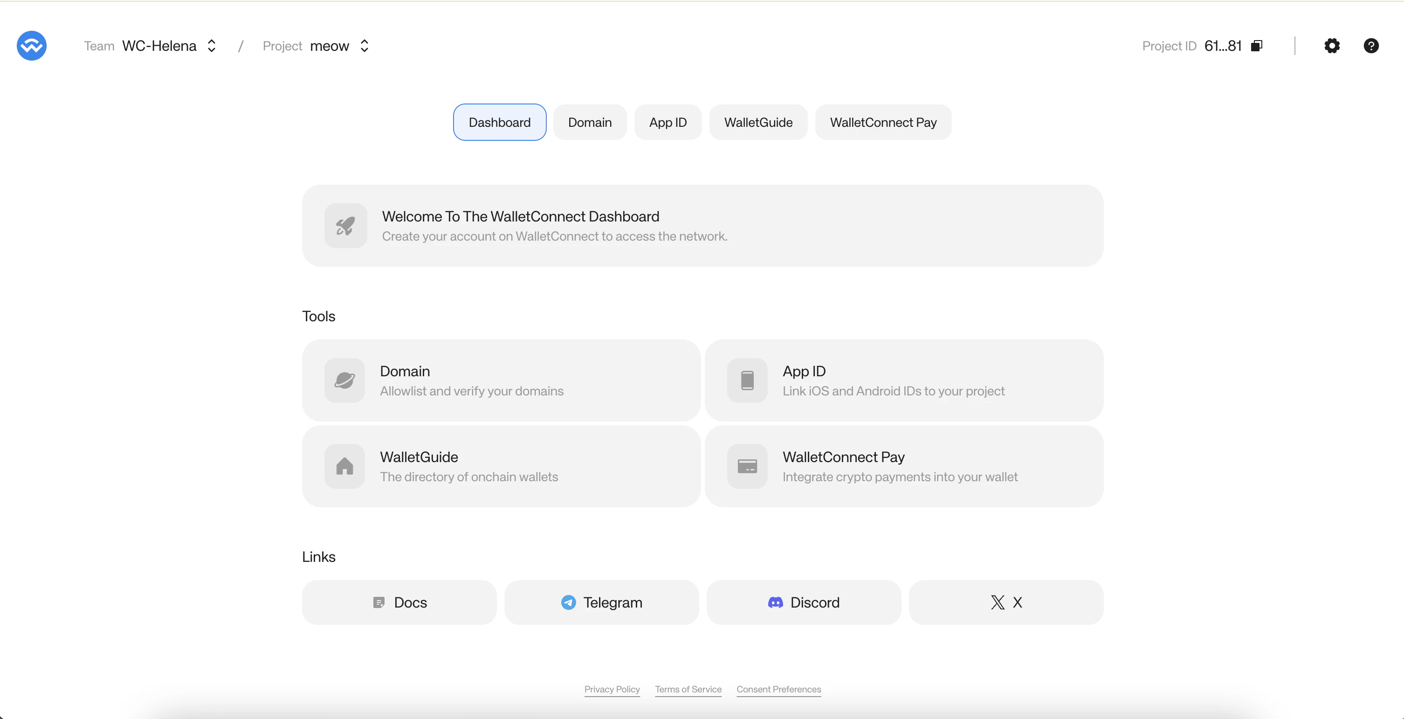The image size is (1404, 719).
Task: Open the WalletConnect Pay tab
Action: click(883, 122)
